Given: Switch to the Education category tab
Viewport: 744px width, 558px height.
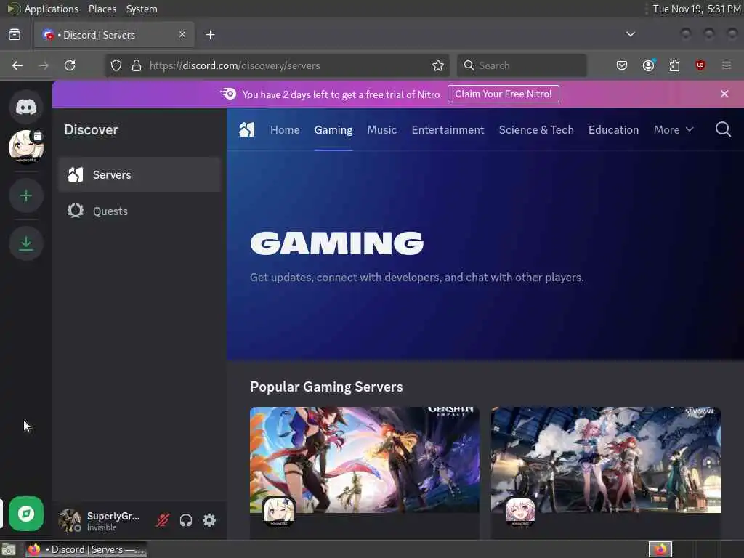Looking at the screenshot, I should click(613, 129).
